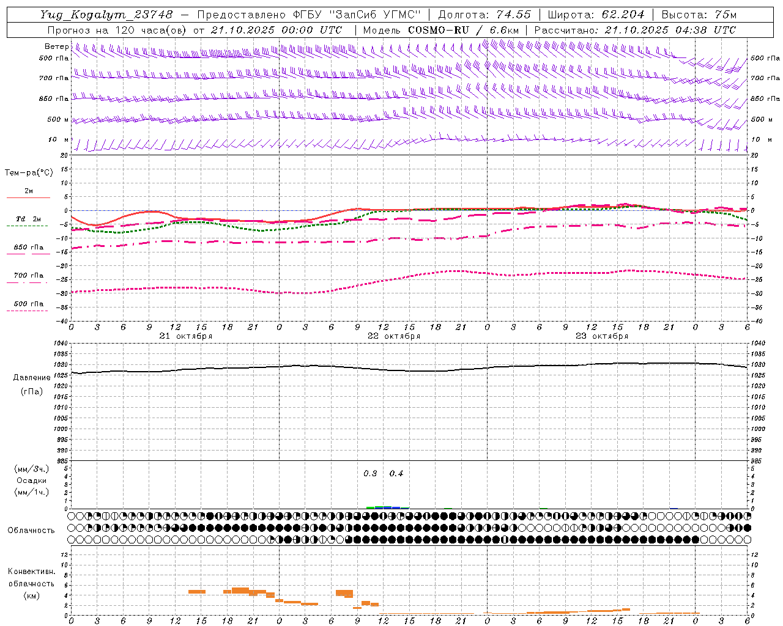The image size is (783, 626).
Task: Click the '850 гПа' temperature legend entry
Action: tap(29, 248)
